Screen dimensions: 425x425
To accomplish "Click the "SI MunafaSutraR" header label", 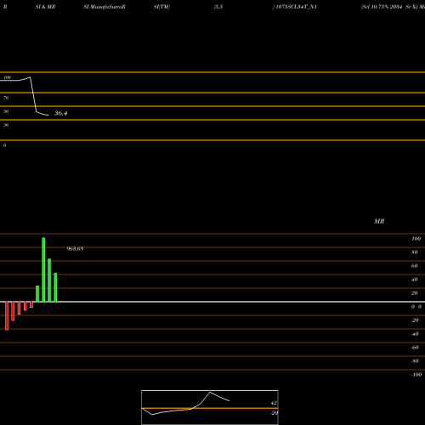I will [x=105, y=7].
